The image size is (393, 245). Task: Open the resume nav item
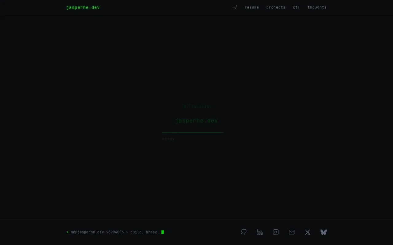click(252, 7)
